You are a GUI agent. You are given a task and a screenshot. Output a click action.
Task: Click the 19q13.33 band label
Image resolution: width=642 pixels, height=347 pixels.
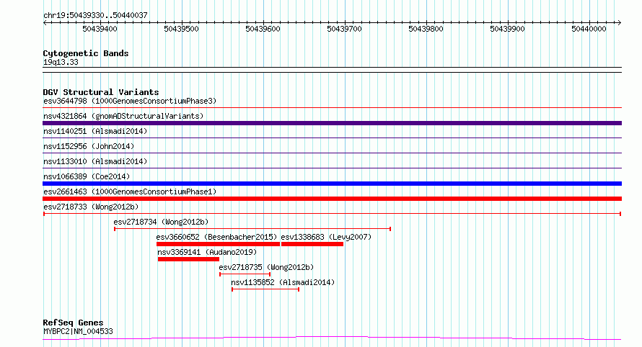tap(61, 62)
